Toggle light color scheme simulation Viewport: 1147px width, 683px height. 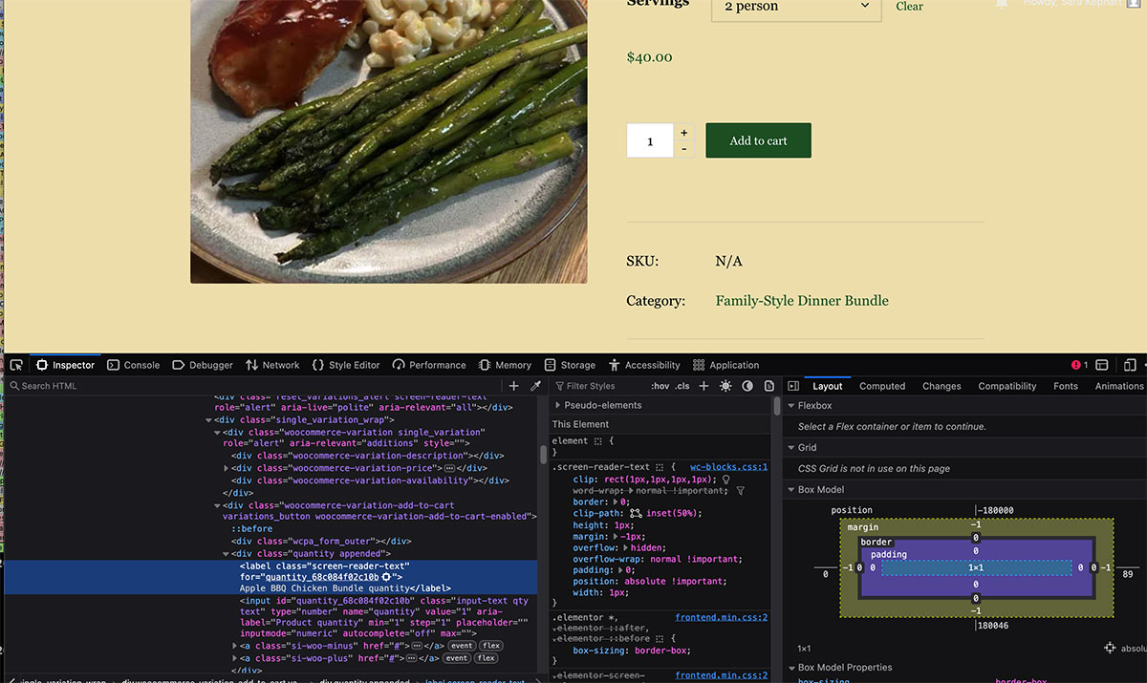click(x=724, y=386)
